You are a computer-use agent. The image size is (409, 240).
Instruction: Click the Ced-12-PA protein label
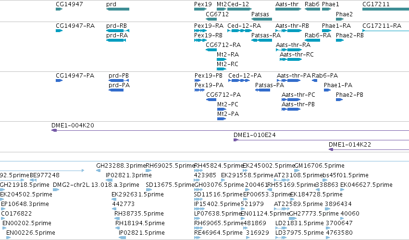click(x=245, y=76)
